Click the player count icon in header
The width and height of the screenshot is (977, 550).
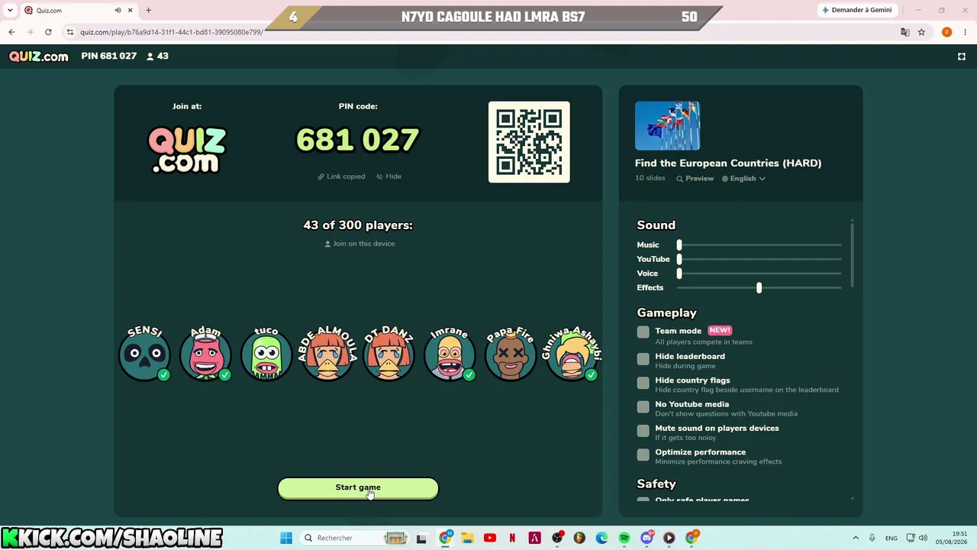coord(150,56)
